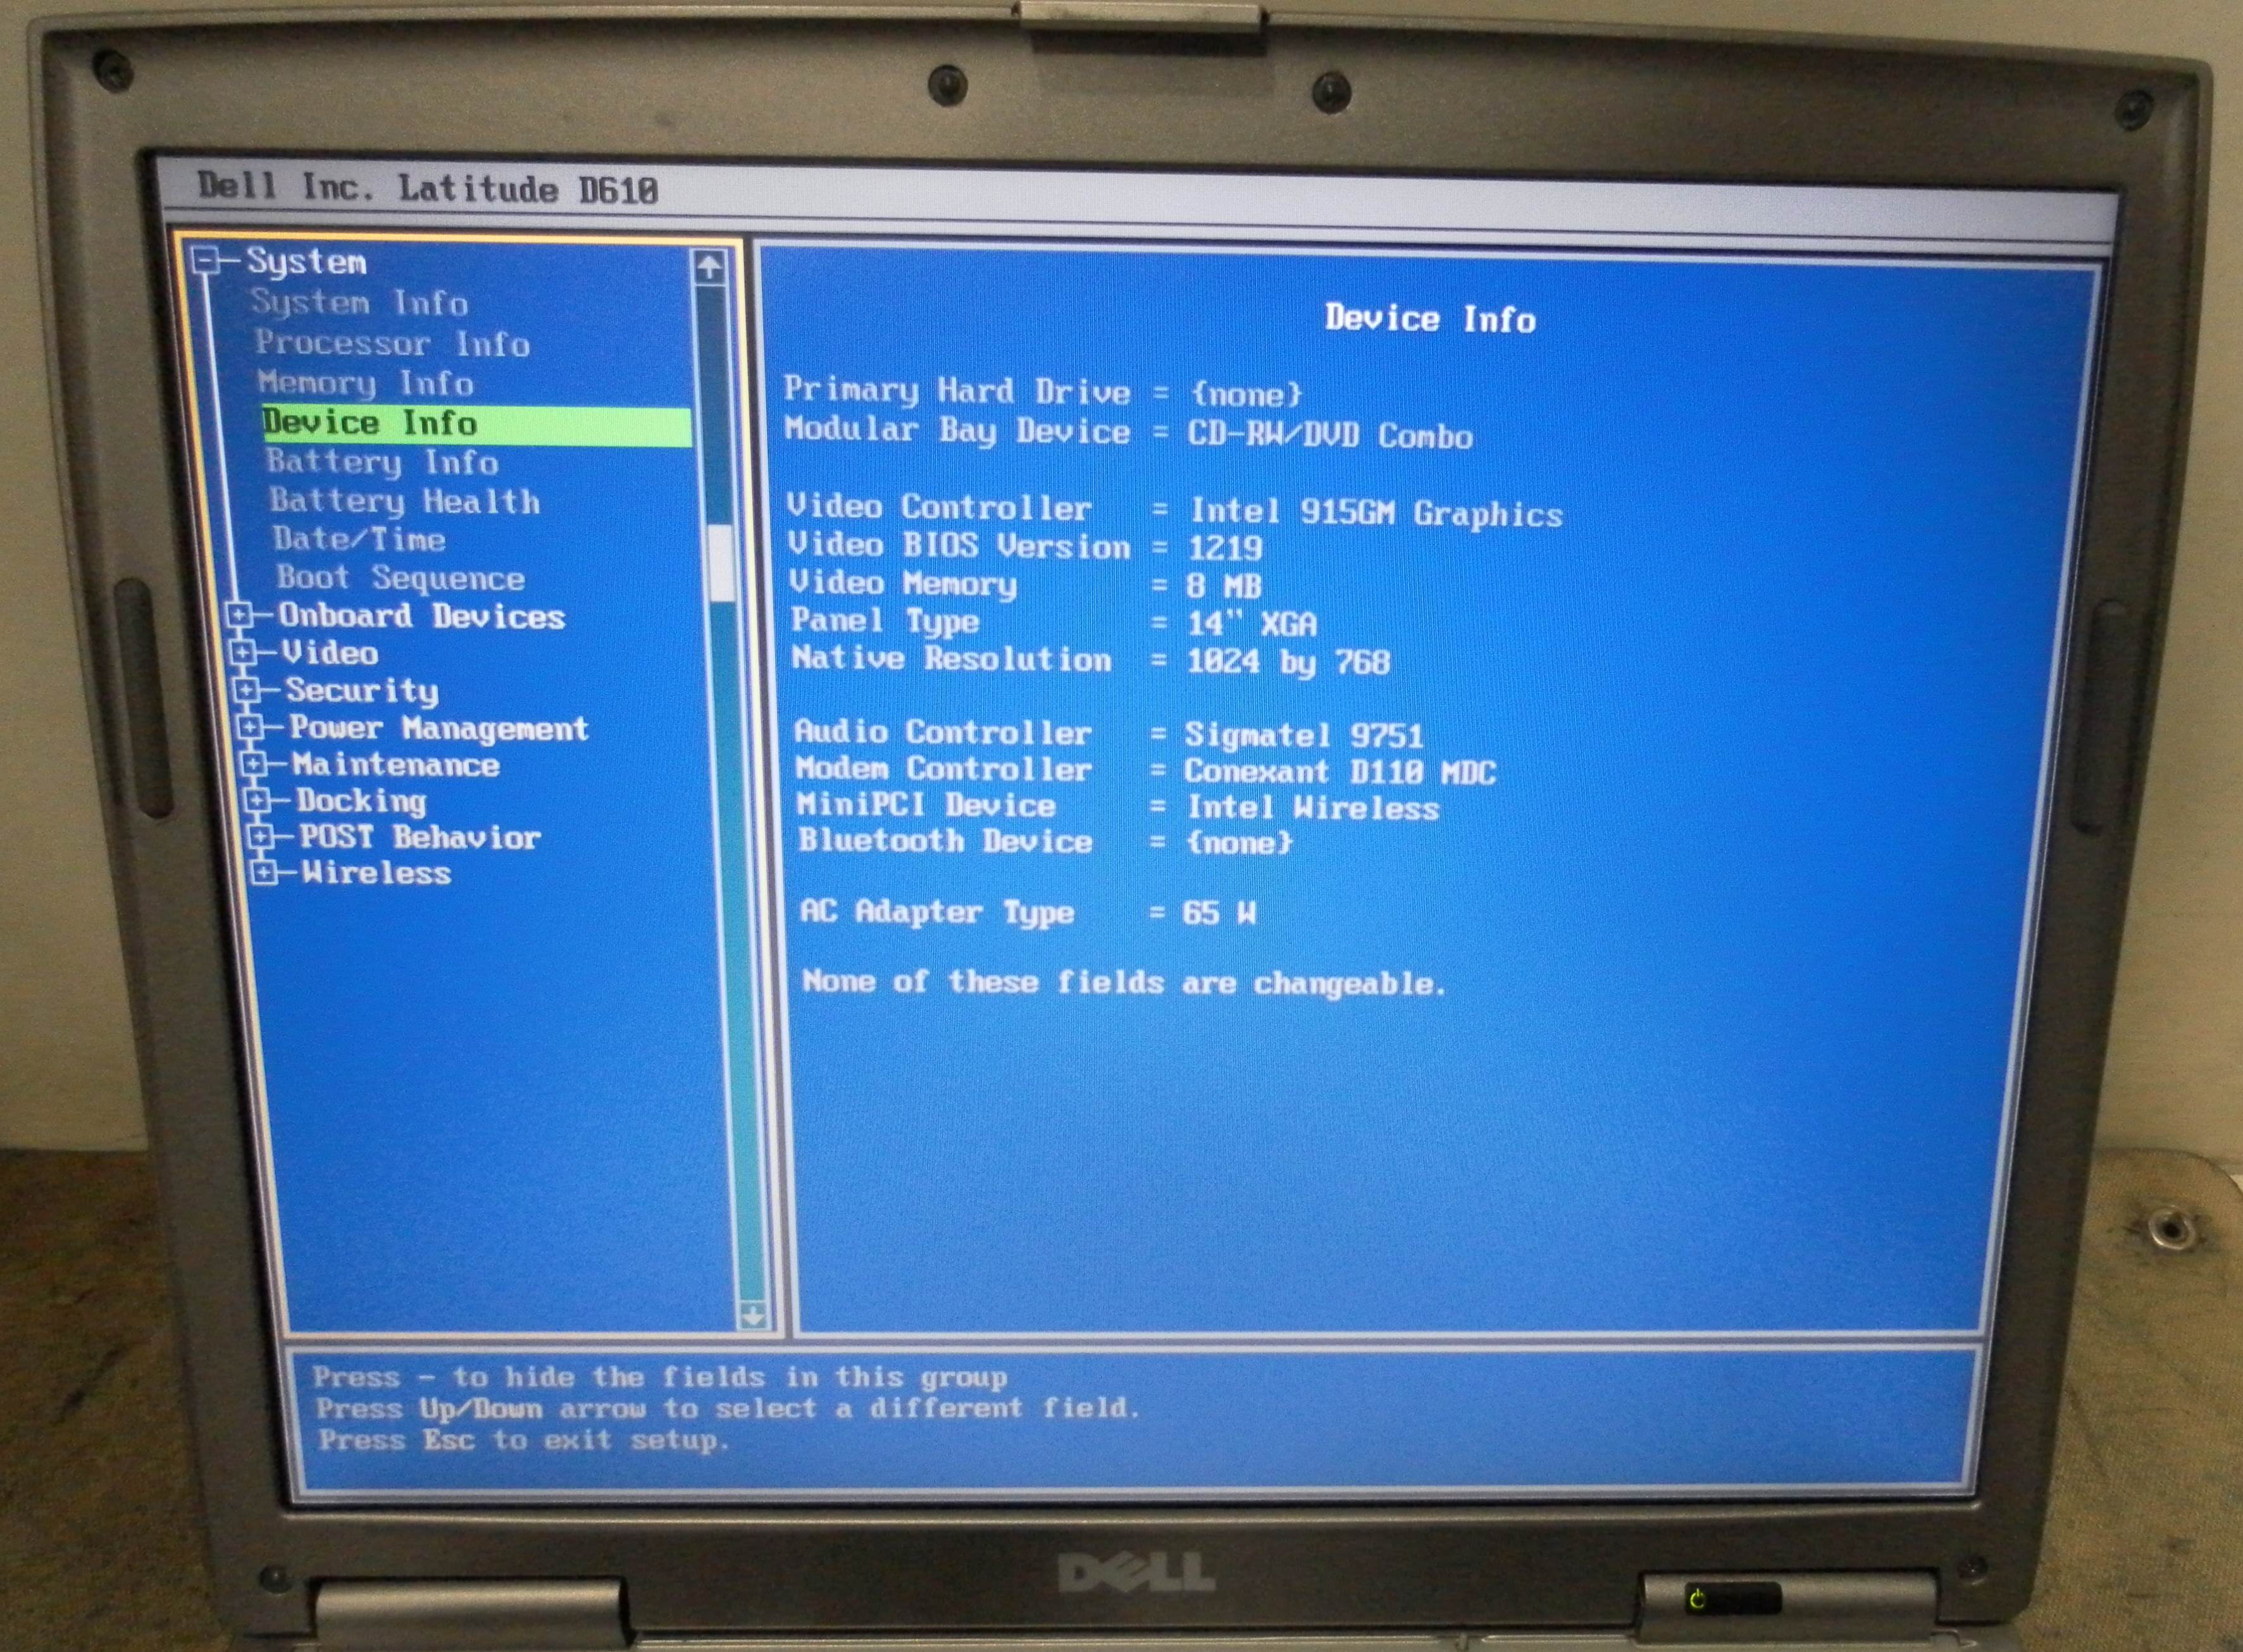
Task: Select System Info in the tree
Action: [x=359, y=302]
